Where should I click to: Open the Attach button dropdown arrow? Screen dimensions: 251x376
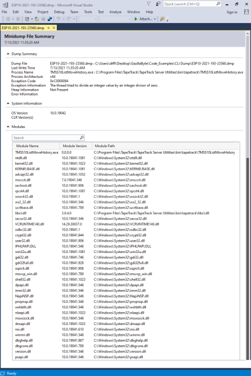155,19
